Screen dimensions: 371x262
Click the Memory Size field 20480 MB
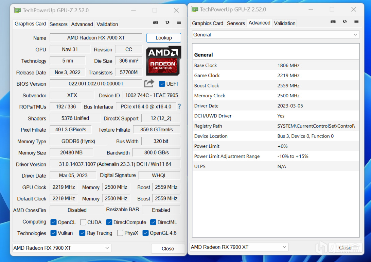[71, 152]
